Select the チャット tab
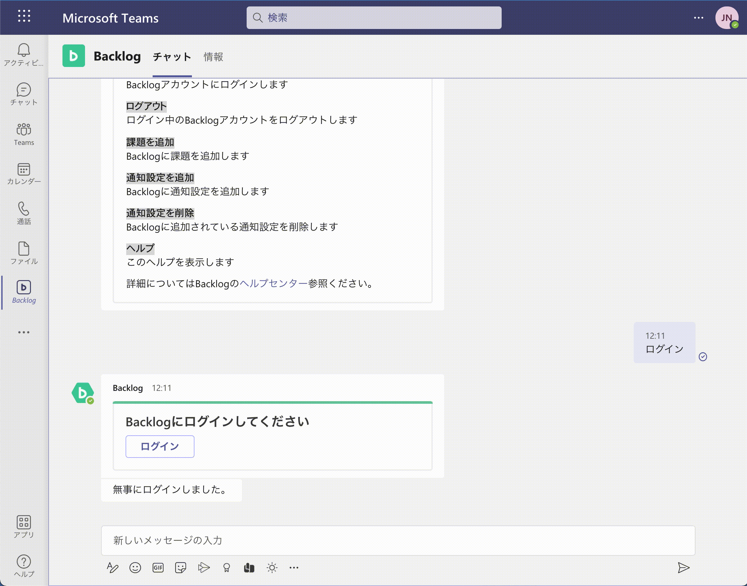 [x=172, y=57]
